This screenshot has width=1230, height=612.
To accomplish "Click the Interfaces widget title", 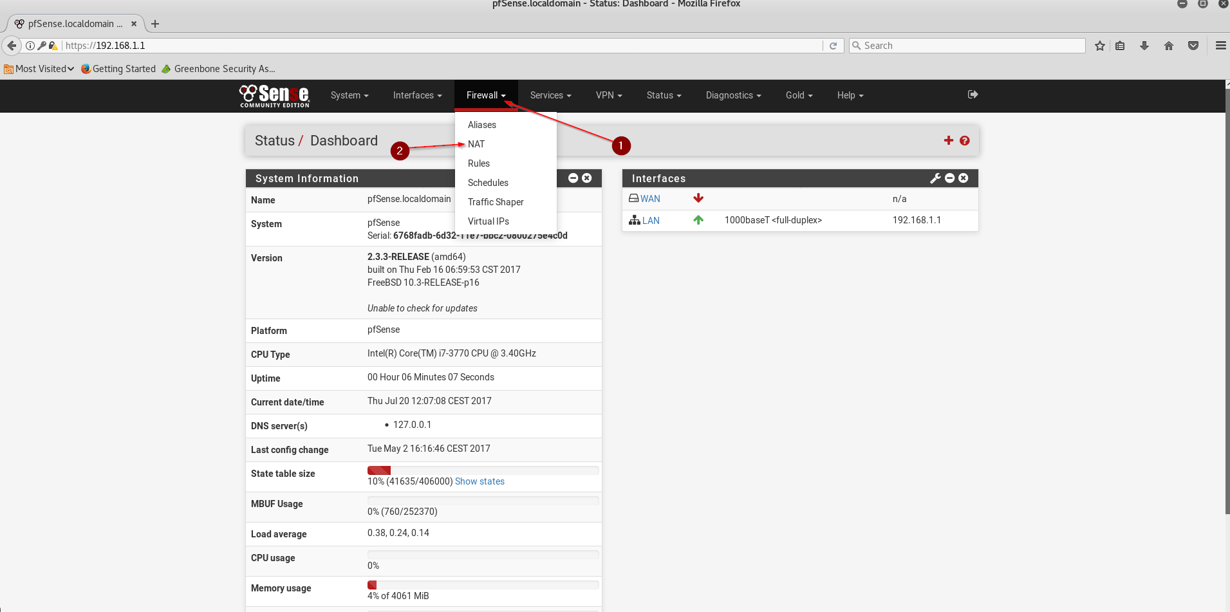I will [x=658, y=178].
